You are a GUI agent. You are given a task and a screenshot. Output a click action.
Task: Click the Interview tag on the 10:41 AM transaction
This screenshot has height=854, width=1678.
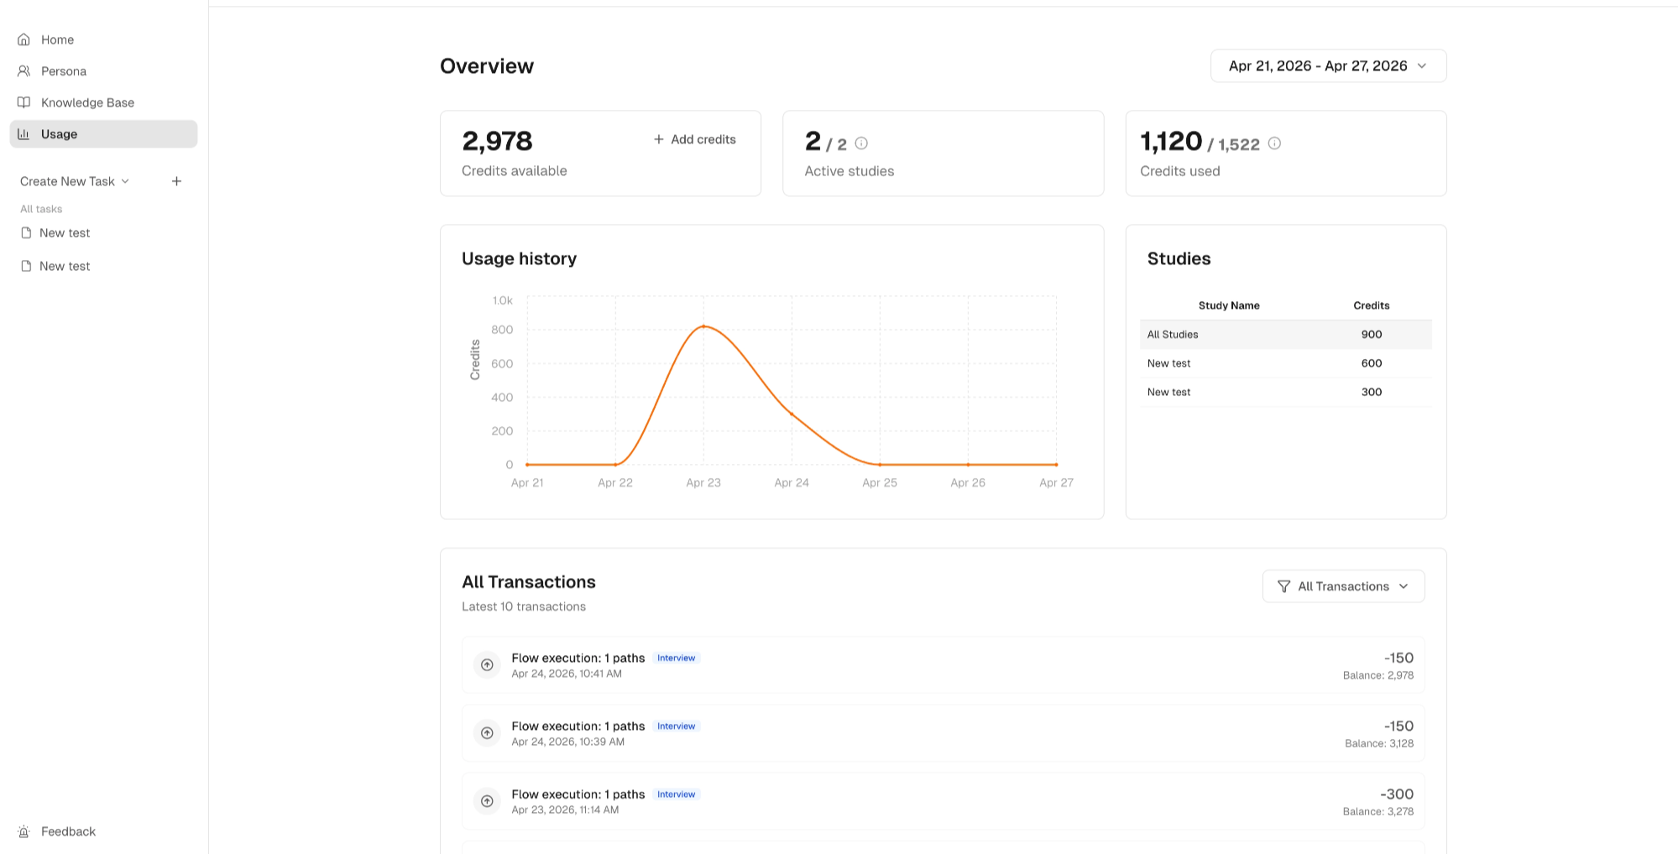[676, 659]
